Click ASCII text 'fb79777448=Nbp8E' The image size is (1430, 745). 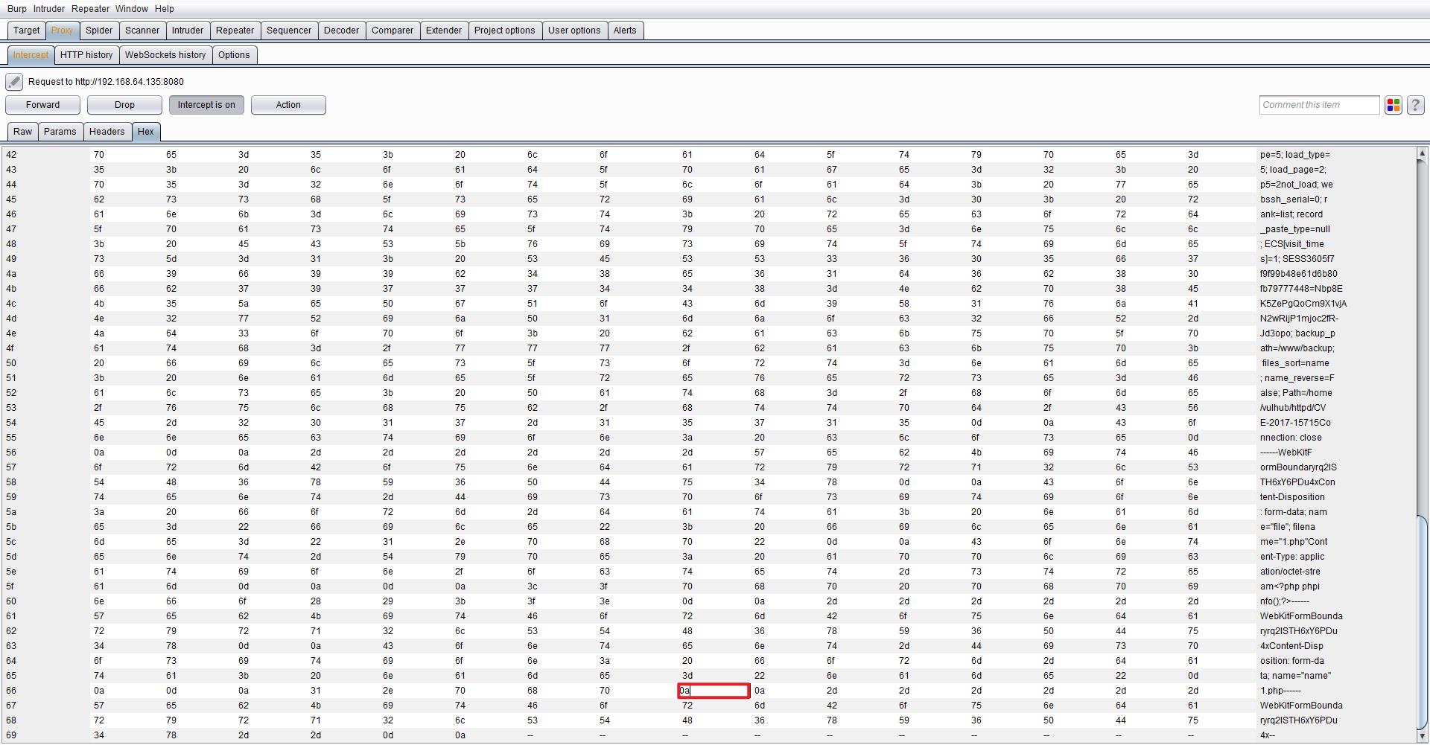coord(1301,289)
